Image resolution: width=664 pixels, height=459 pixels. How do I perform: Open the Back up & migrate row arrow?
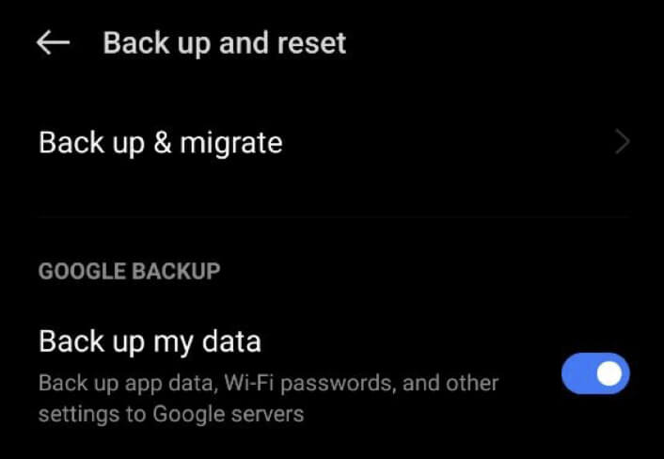[x=622, y=142]
